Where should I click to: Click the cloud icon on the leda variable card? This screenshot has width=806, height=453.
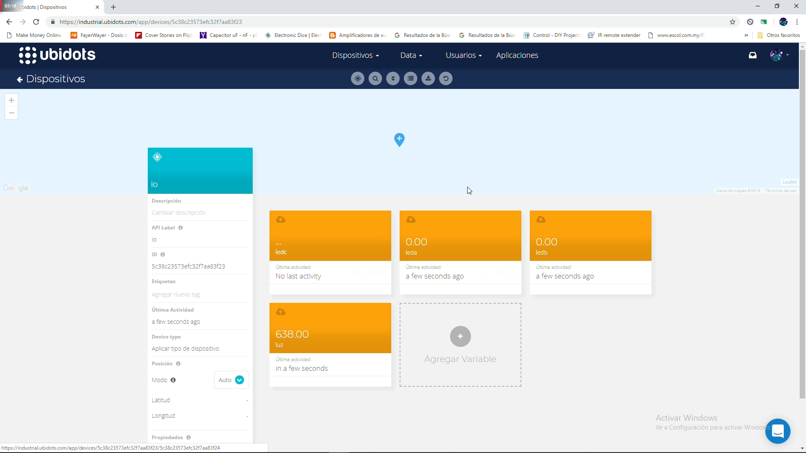[411, 219]
